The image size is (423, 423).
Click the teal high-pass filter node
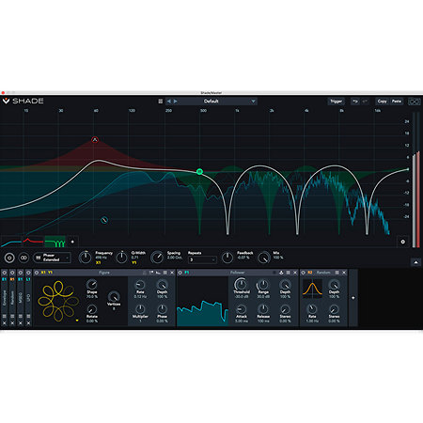pos(104,220)
